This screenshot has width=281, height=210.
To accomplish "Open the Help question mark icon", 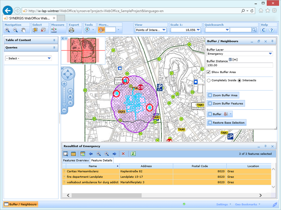I will [271, 30].
